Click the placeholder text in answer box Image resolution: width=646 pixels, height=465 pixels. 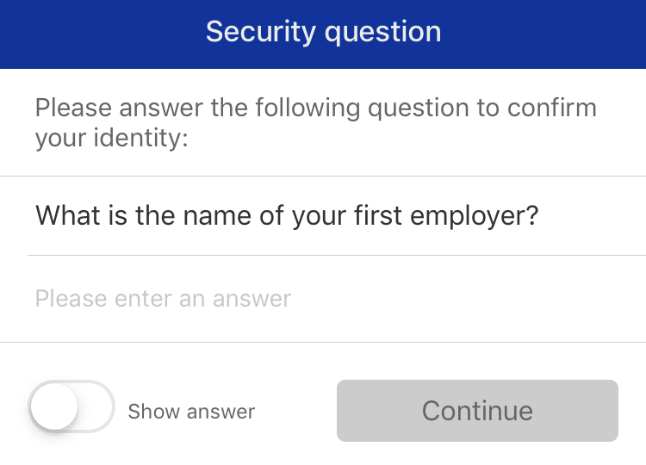[164, 299]
